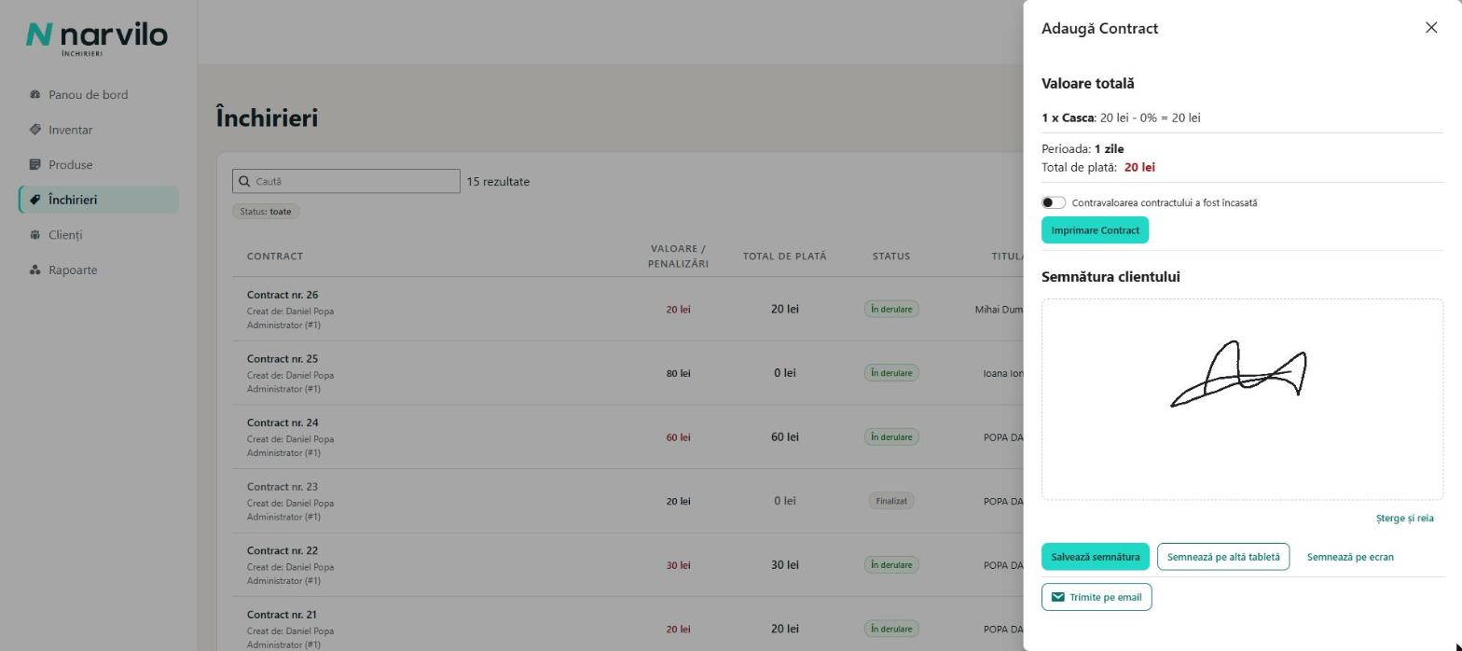The width and height of the screenshot is (1462, 651).
Task: Click the Panou de bord dashboard icon
Action: click(x=34, y=94)
